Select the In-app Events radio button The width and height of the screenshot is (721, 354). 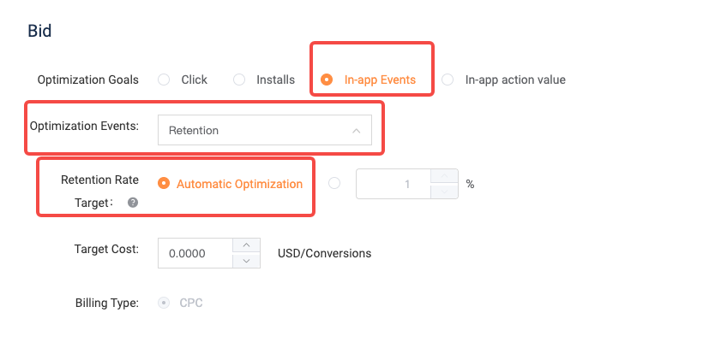pos(327,80)
